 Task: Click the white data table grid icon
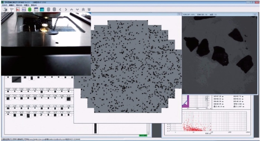(36, 10)
